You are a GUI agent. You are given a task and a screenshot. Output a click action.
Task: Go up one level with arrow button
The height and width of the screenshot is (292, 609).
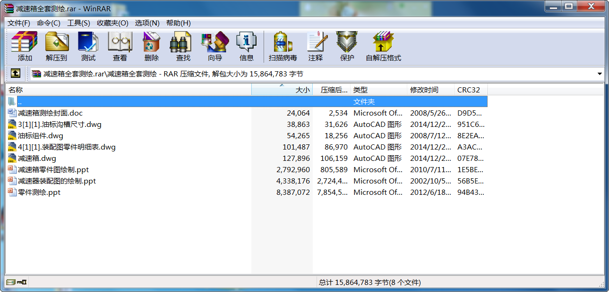(16, 74)
